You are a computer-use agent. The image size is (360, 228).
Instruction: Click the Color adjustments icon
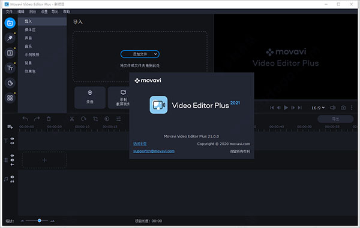(x=107, y=119)
